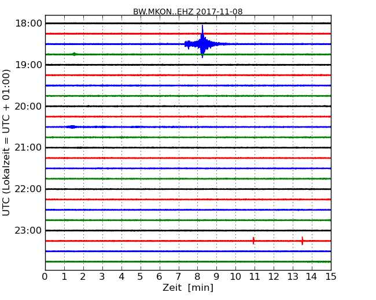Click the large blue seismic event peak
Image resolution: width=376 pixels, height=300 pixels.
click(x=202, y=42)
